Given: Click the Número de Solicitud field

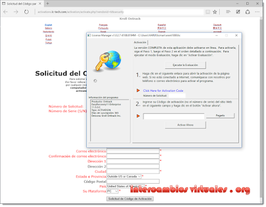Looking at the screenshot, I should pos(177,96).
